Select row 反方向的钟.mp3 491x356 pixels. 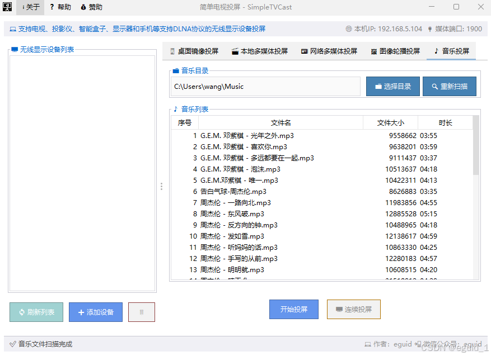coord(322,225)
